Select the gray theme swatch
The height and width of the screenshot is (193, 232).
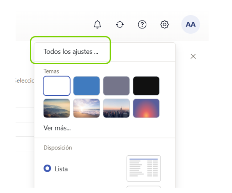pos(116,86)
